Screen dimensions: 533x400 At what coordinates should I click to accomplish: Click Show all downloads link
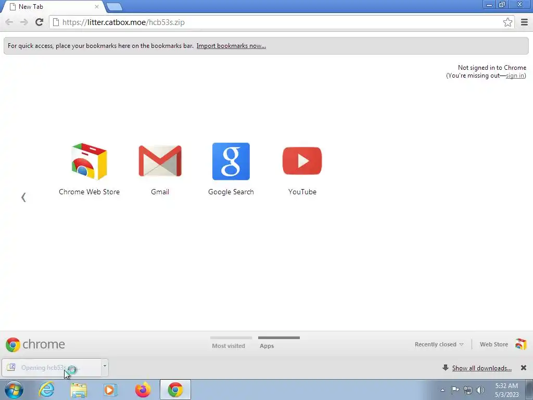(x=481, y=368)
